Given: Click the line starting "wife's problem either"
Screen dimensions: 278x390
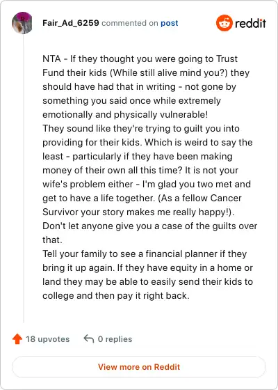Looking at the screenshot, I should coord(147,185).
